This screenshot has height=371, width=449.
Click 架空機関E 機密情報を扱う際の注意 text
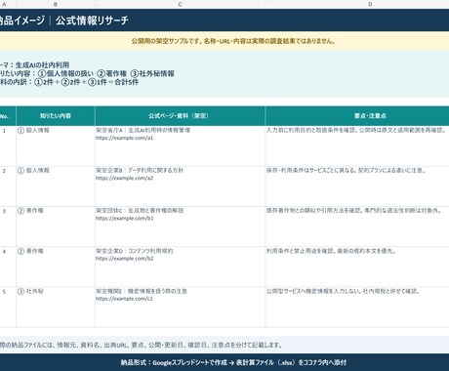point(142,291)
